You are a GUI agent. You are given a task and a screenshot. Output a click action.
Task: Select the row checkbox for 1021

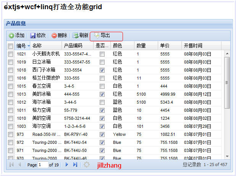click(10, 54)
